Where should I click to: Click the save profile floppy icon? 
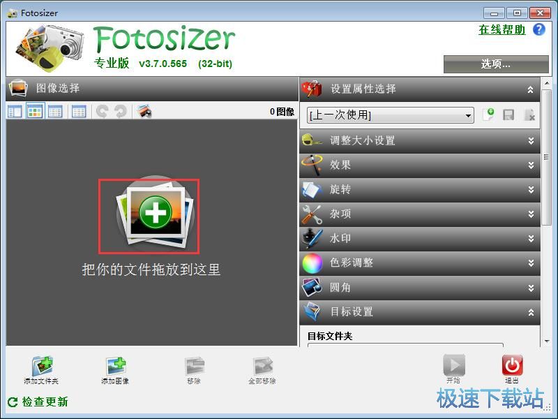(x=508, y=115)
